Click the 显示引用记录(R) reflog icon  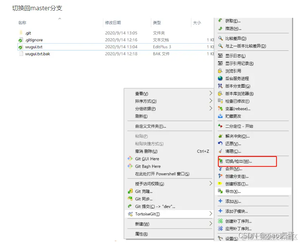tap(220, 63)
